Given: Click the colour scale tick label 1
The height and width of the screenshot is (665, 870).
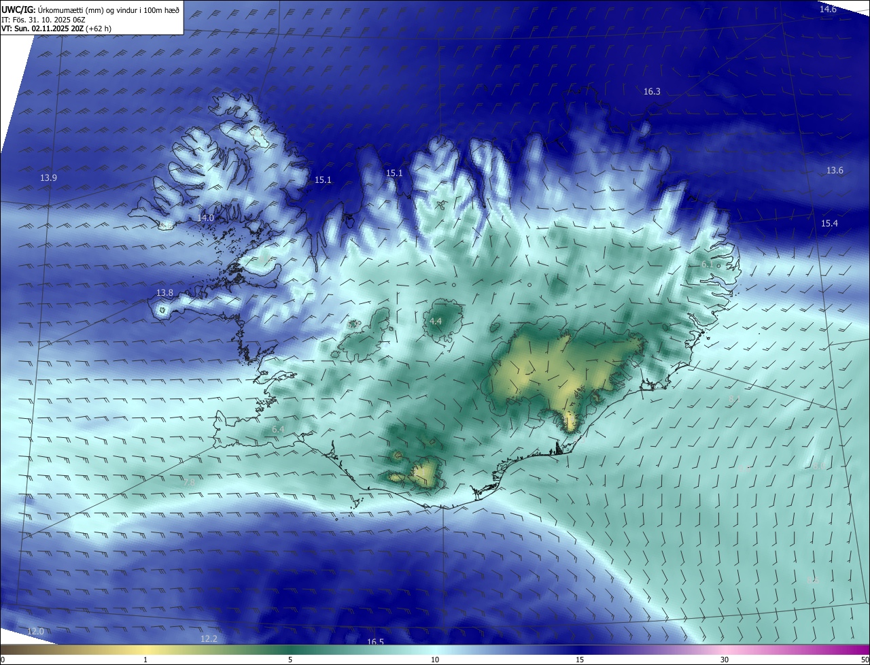Looking at the screenshot, I should (x=145, y=660).
